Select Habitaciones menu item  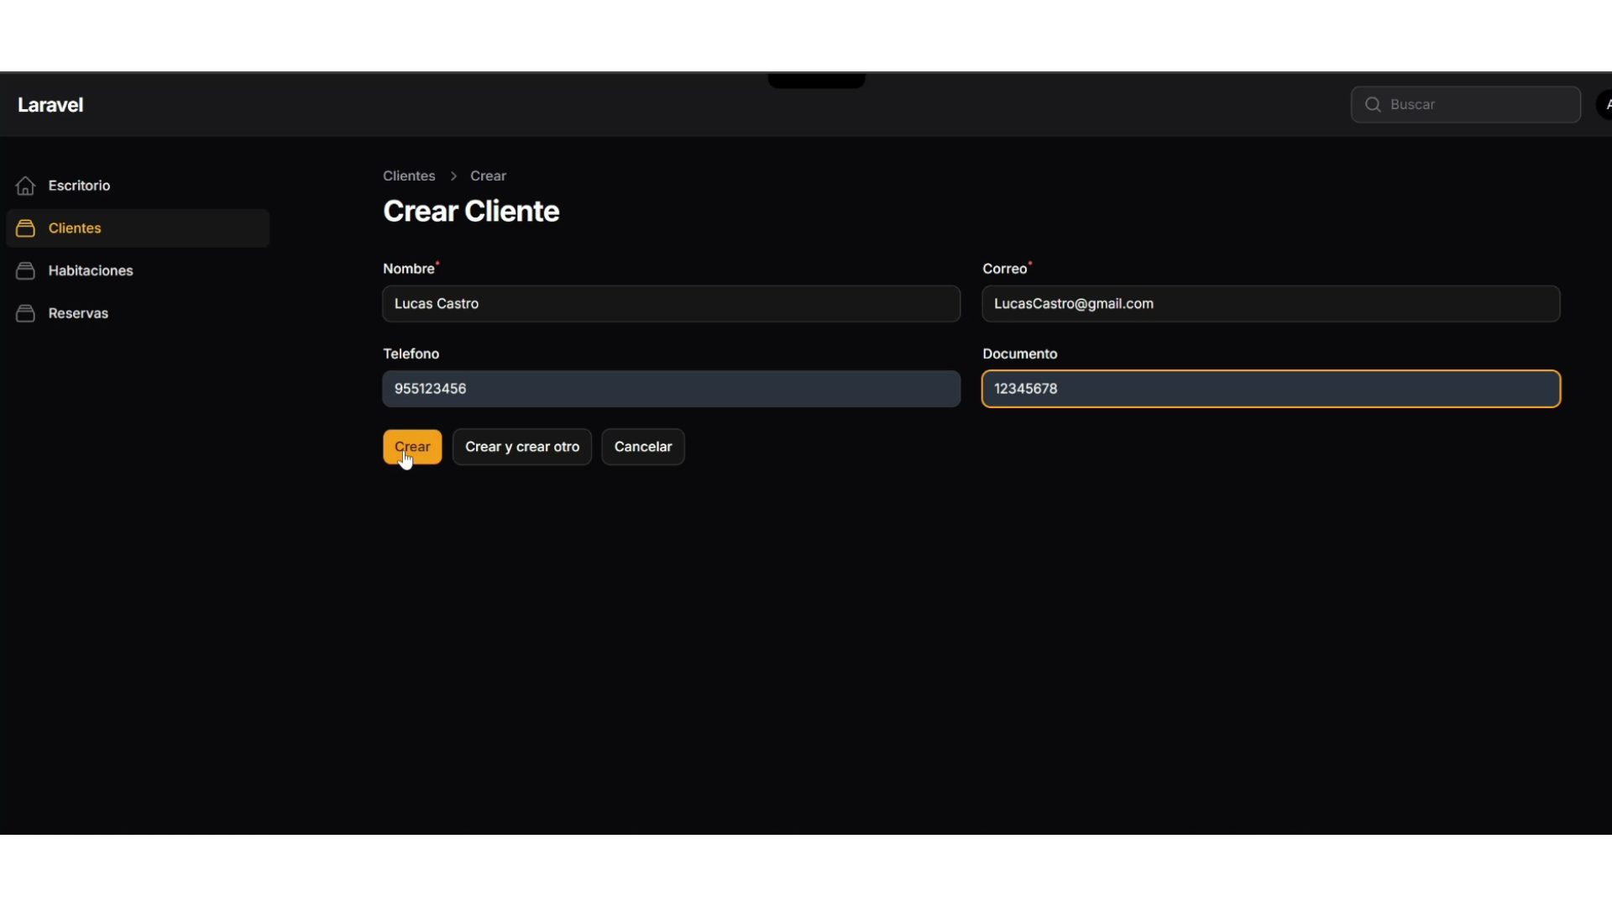tap(91, 270)
